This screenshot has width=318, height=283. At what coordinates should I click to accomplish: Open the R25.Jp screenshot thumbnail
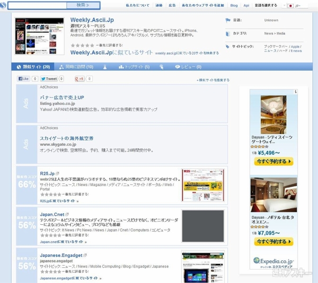[x=203, y=185]
